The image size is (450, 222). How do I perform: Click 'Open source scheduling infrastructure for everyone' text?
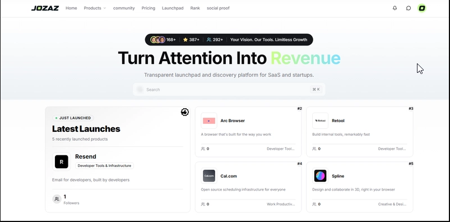pos(243,189)
